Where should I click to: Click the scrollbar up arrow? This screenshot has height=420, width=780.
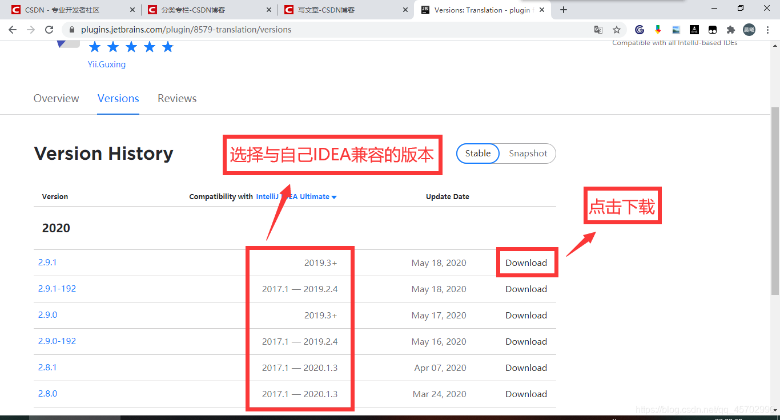pos(775,45)
